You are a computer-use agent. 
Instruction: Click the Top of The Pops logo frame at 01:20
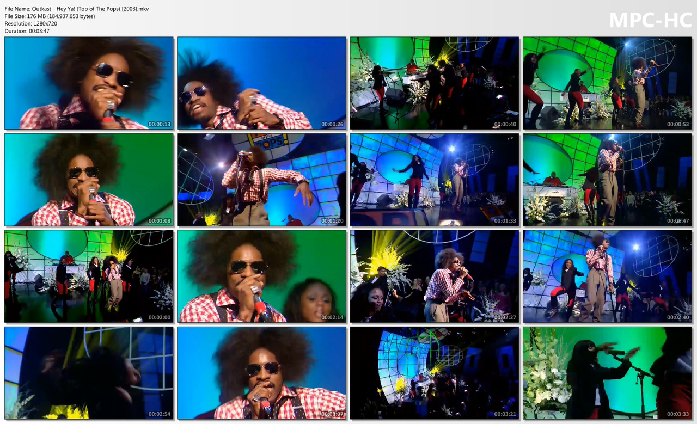coord(261,180)
